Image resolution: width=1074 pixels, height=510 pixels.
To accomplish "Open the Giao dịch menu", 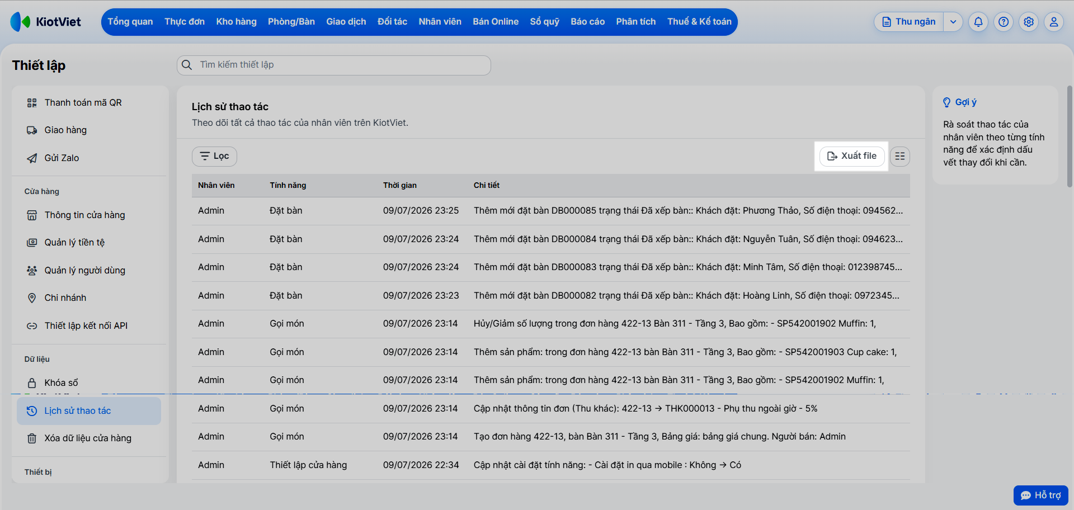I will [346, 22].
